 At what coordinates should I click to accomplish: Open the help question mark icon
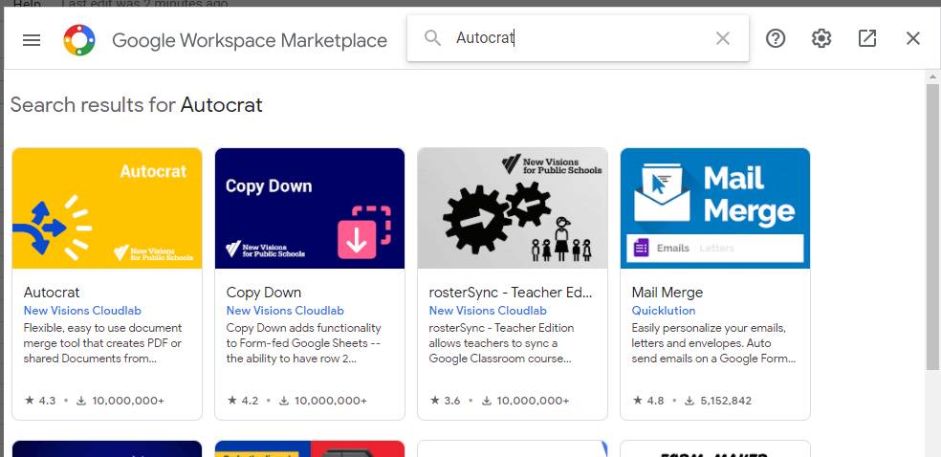coord(776,38)
